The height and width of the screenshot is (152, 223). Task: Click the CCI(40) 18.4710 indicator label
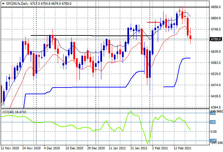point(14,112)
